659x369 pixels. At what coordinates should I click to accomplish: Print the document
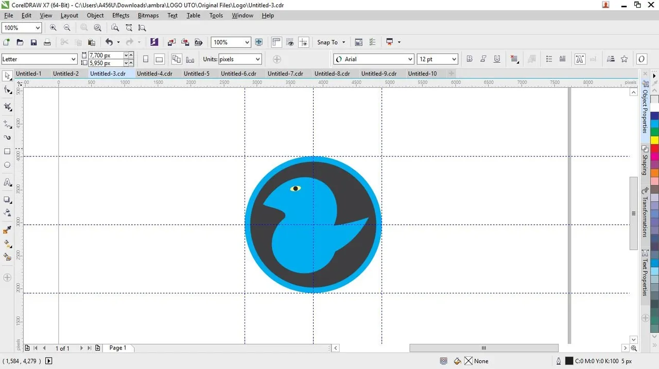point(47,42)
